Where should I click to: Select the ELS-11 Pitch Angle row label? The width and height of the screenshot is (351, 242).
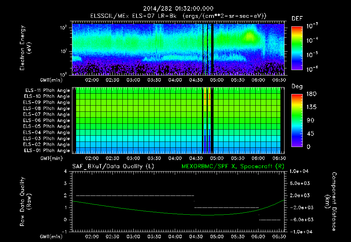(47, 91)
